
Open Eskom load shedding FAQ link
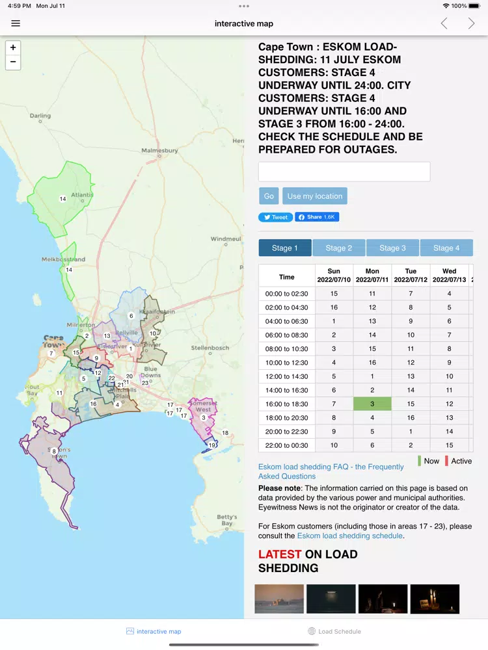click(331, 471)
